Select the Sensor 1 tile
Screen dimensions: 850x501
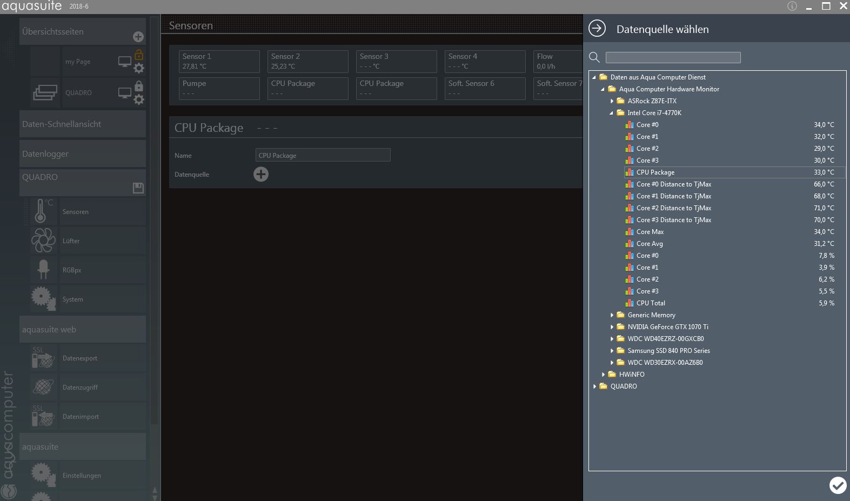coord(219,61)
